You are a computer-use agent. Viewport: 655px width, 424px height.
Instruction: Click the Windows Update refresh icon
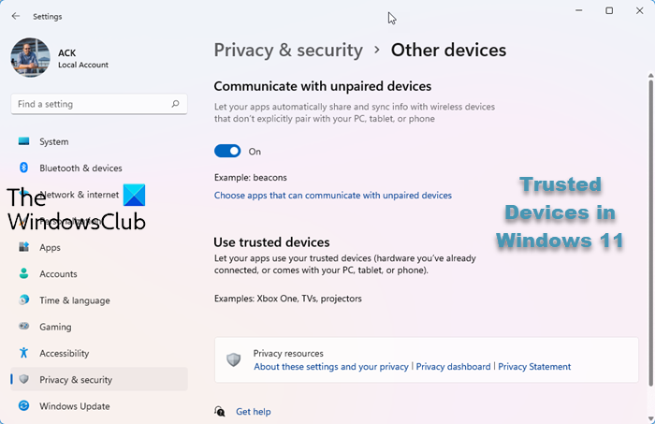click(x=23, y=406)
